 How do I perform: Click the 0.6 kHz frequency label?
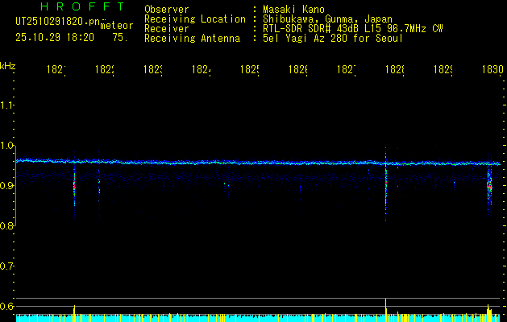point(6,306)
